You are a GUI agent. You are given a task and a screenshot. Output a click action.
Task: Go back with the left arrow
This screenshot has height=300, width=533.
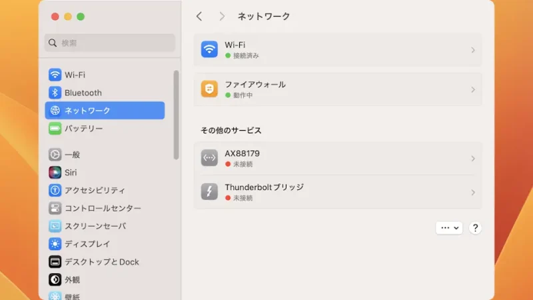coord(199,16)
